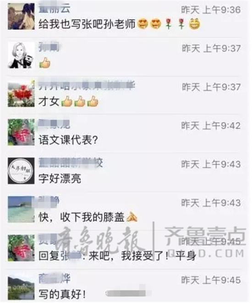
Task: Tap the avatar beside 语文课代表?
Action: click(21, 132)
